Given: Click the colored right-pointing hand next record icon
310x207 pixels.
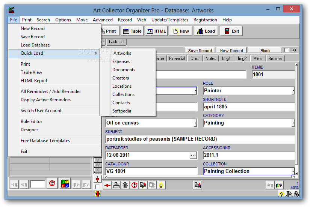Looking at the screenshot, I should [x=279, y=185].
